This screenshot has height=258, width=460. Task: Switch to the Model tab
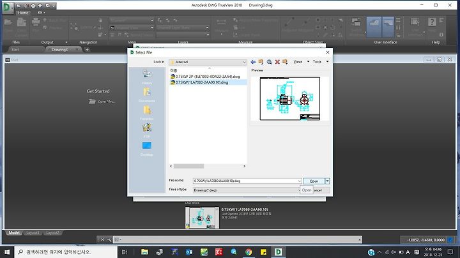point(14,233)
